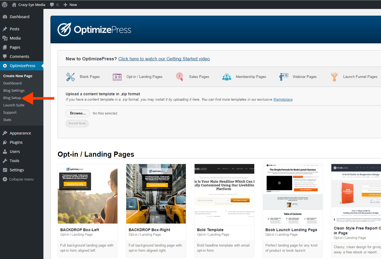Screen dimensions: 381x259
Task: Click the New text in admin bar
Action: point(73,5)
